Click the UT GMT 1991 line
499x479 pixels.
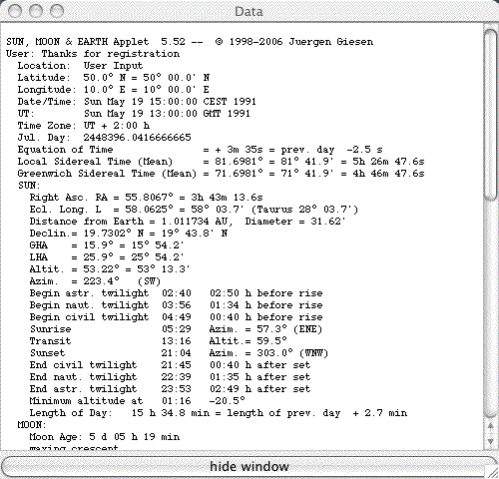[134, 114]
